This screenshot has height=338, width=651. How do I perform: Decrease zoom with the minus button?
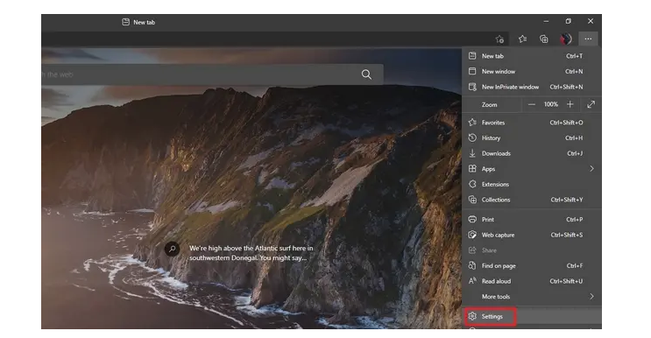click(532, 104)
